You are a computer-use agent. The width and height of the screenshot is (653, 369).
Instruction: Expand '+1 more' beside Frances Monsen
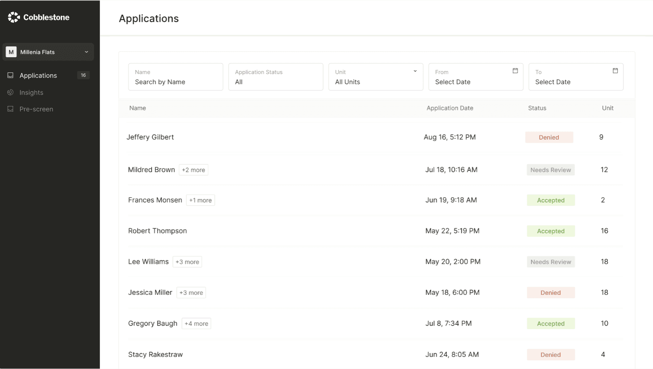pos(200,200)
